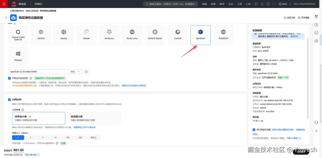This screenshot has width=322, height=158.
Task: Toggle 开启主机安全防护 checkbox
Action: (x=9, y=78)
